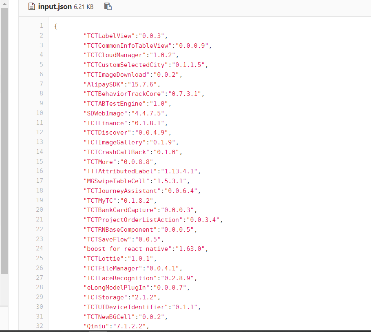Click the input.json file name
This screenshot has width=371, height=332.
[x=55, y=7]
